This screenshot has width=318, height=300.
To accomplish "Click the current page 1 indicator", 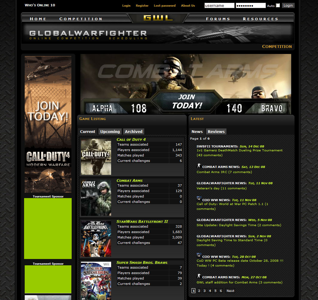I will click(193, 291).
